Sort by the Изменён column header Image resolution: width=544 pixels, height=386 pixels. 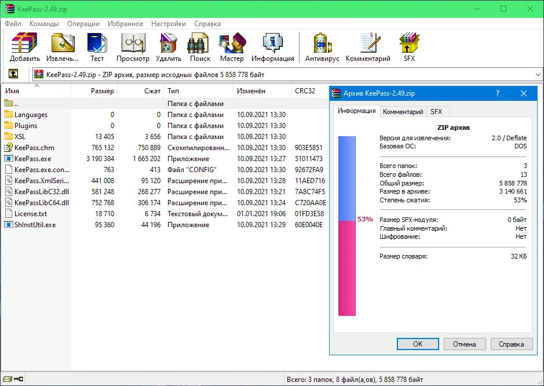[x=262, y=91]
